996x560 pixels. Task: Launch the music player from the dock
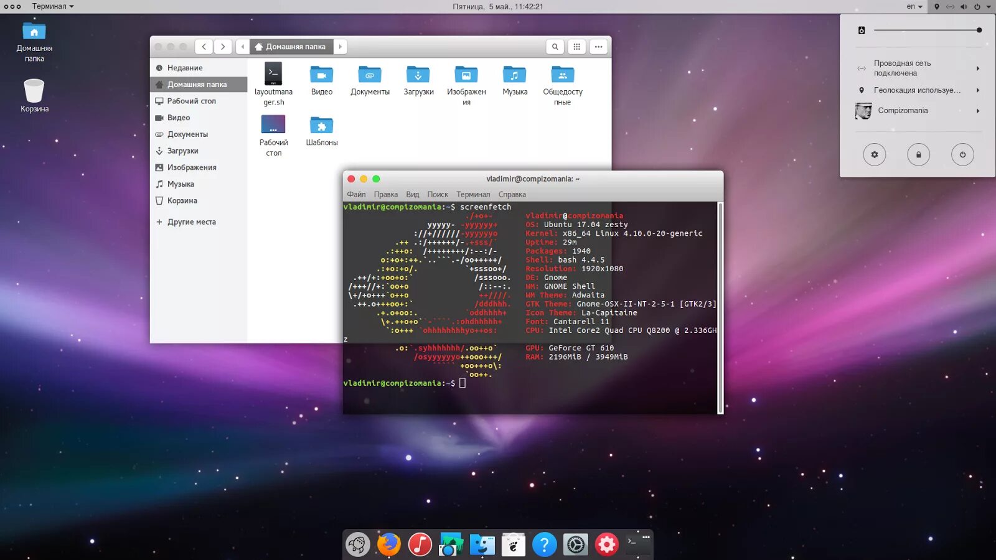click(x=420, y=544)
